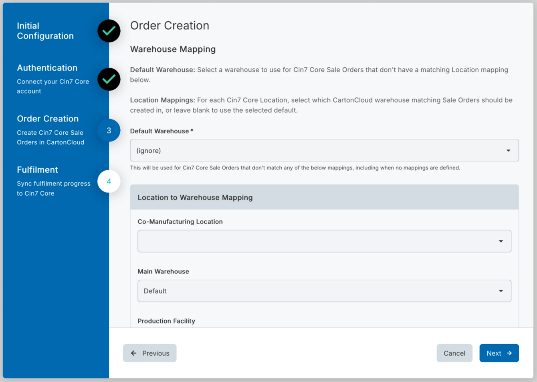Click 'Create Cin7 Core Sale Orders in CartonCloud' text
The height and width of the screenshot is (382, 537).
point(50,137)
